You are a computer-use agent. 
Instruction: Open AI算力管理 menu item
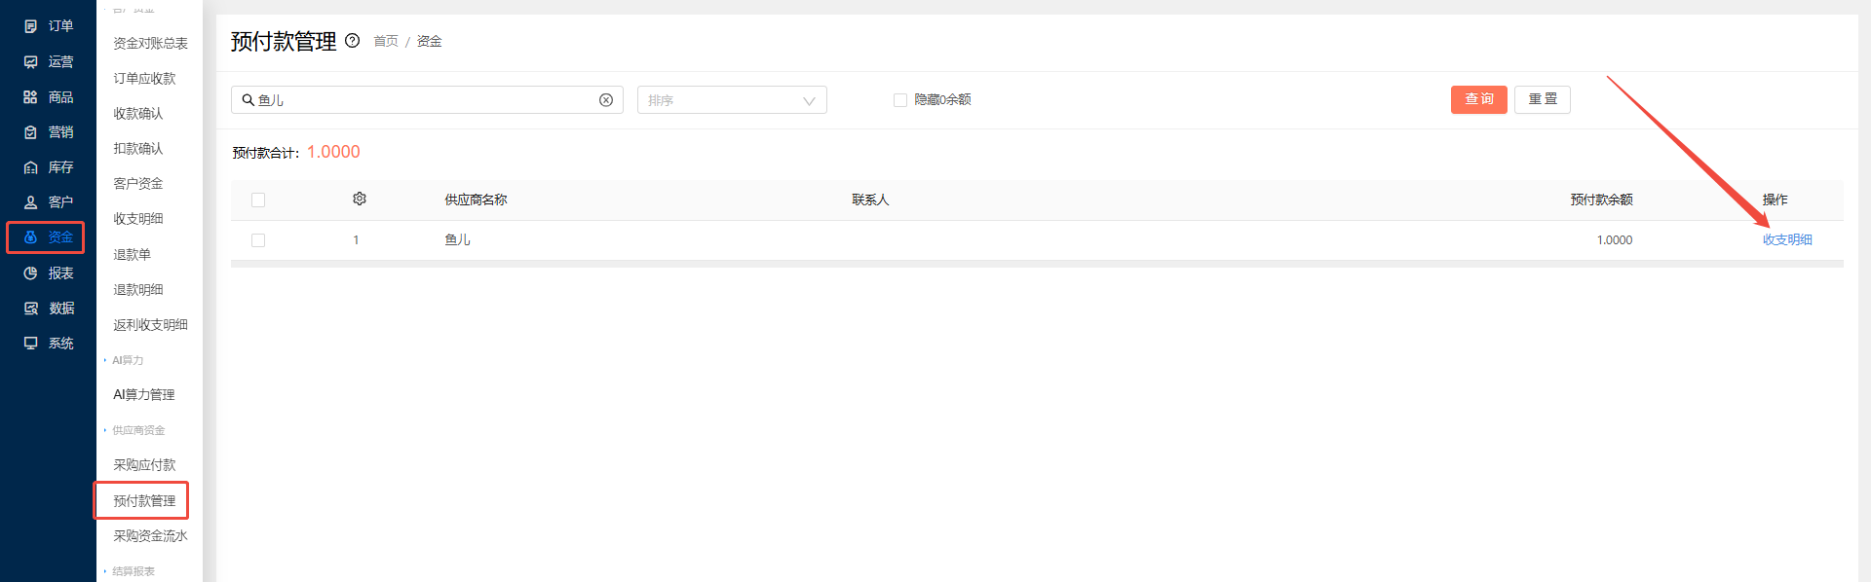(x=144, y=395)
